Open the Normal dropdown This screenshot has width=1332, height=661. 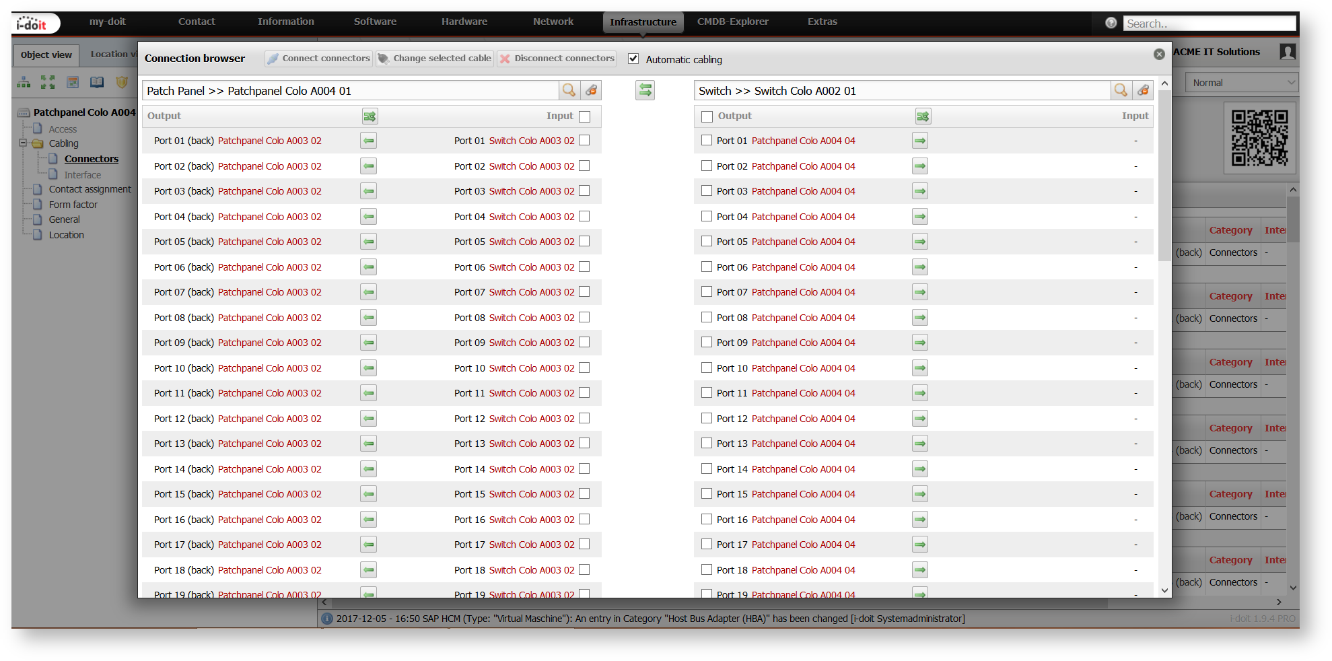1242,83
